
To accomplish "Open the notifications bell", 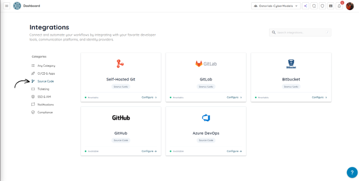I will click(x=339, y=6).
